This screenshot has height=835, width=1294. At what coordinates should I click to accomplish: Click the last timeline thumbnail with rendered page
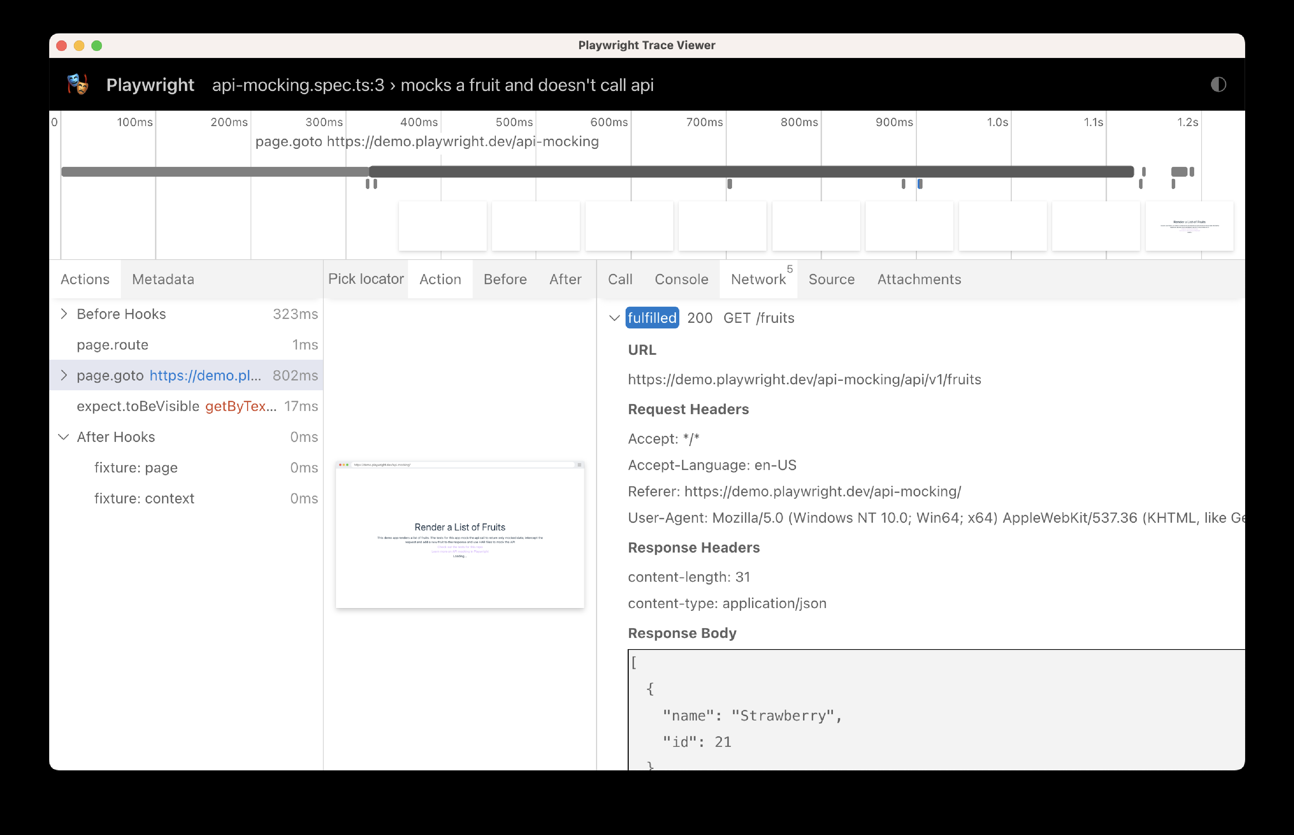pyautogui.click(x=1189, y=226)
